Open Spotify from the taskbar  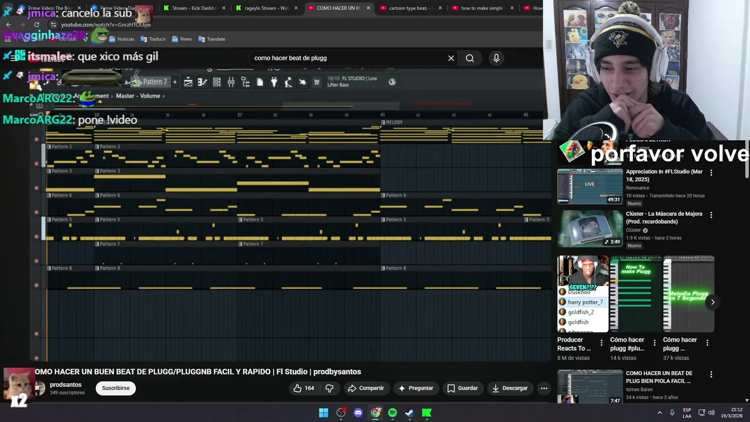[x=393, y=413]
